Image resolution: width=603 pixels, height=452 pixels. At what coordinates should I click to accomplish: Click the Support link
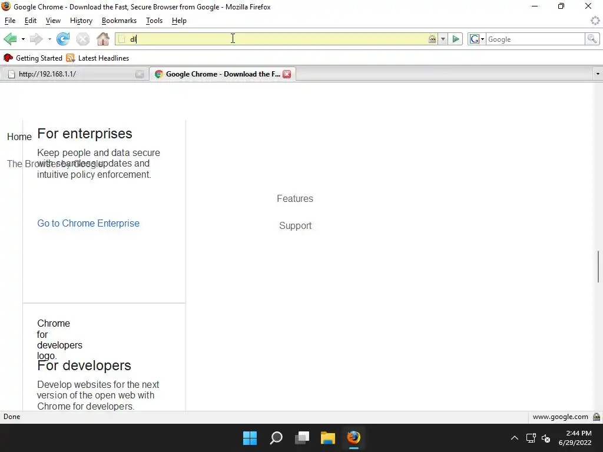pyautogui.click(x=296, y=225)
